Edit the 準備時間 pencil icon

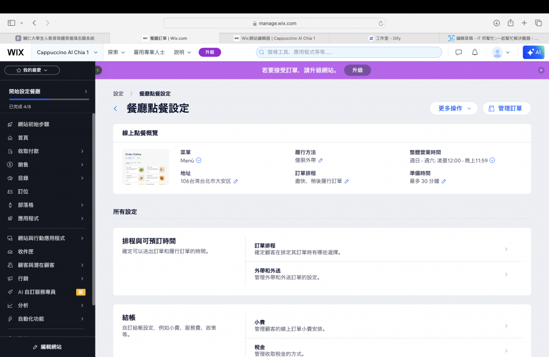pyautogui.click(x=443, y=181)
